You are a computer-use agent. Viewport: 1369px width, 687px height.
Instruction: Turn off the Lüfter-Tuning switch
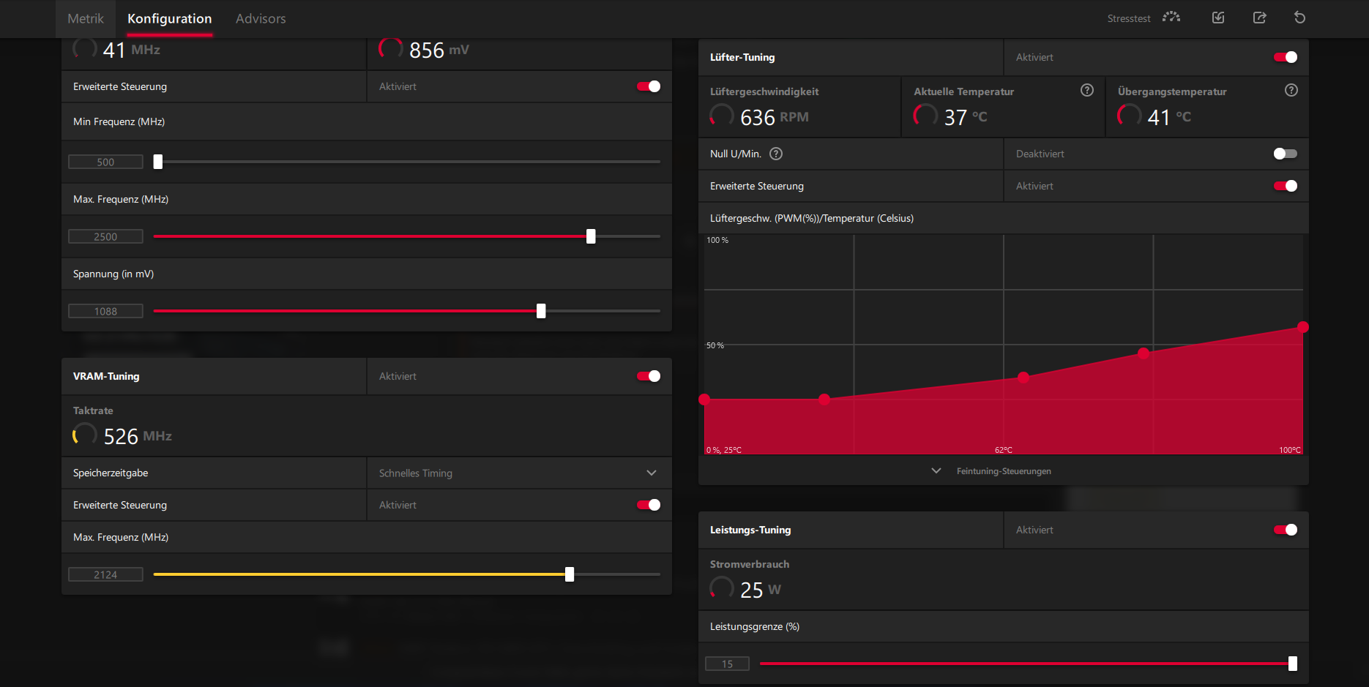[1286, 57]
